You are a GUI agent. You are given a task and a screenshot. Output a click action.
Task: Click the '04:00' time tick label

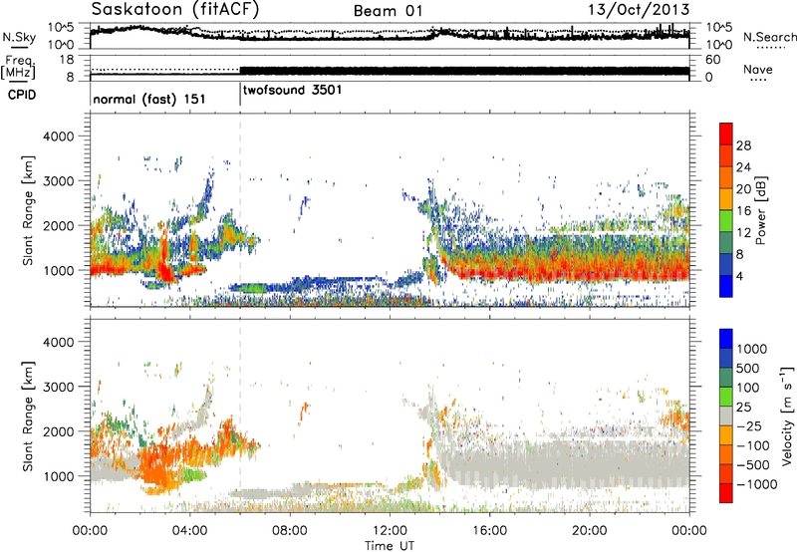click(x=189, y=531)
